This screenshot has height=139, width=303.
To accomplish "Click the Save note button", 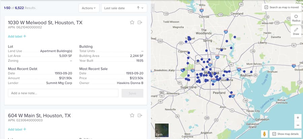I will pyautogui.click(x=132, y=93).
